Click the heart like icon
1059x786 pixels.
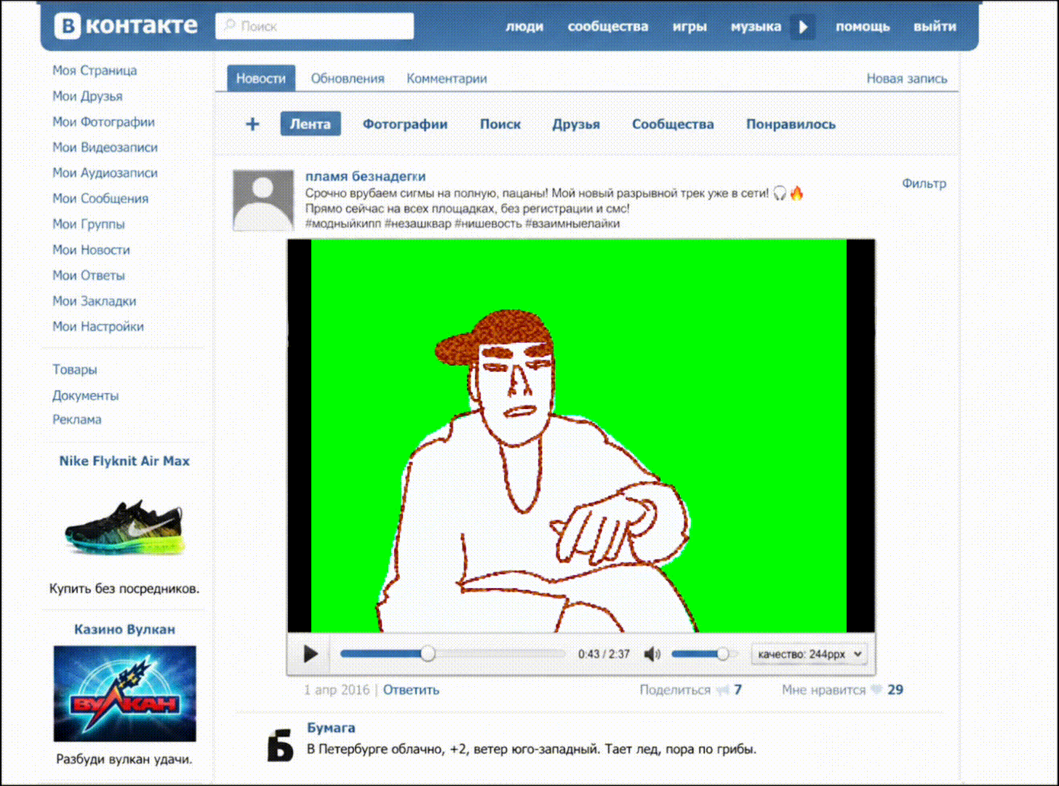click(x=877, y=690)
